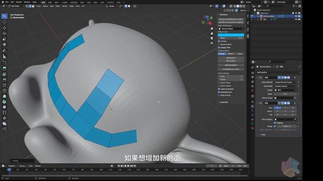This screenshot has width=323, height=181.
Task: Hide BSurfaceMesh with its outliner eye icon
Action: pyautogui.click(x=296, y=16)
